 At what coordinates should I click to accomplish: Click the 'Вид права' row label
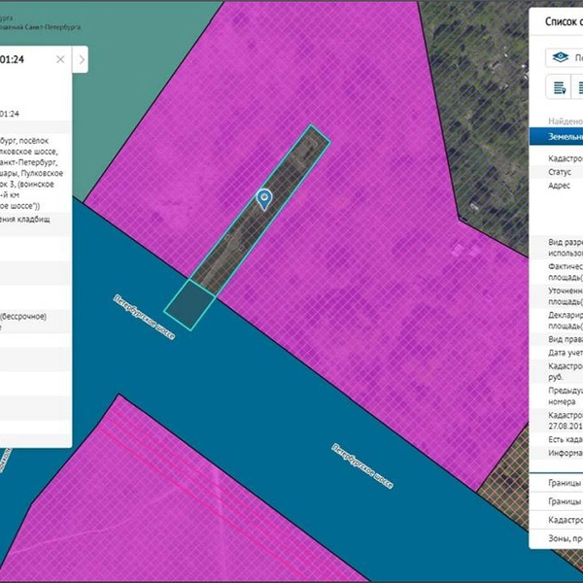click(x=566, y=339)
